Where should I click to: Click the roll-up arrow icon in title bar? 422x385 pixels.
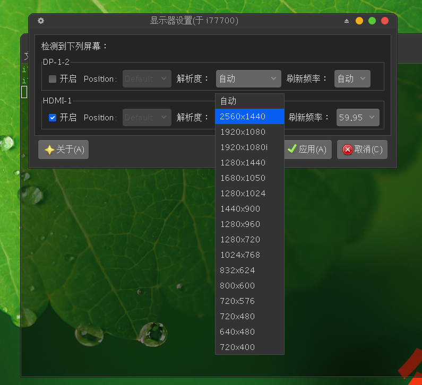click(x=347, y=21)
